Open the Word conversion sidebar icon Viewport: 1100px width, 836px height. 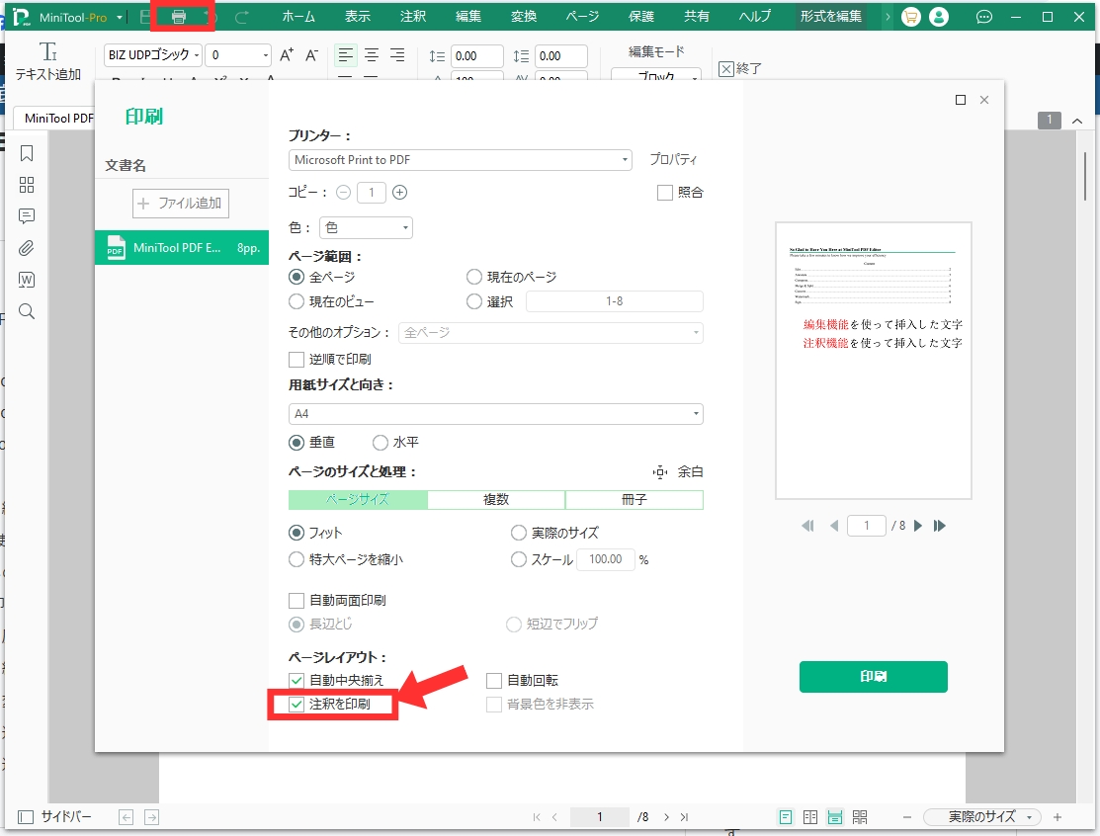click(x=27, y=280)
